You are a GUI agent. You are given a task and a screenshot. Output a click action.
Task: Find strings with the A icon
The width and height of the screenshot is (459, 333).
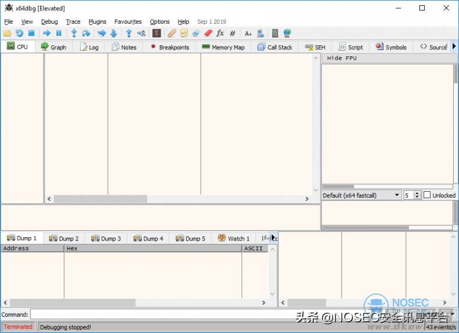tap(248, 33)
